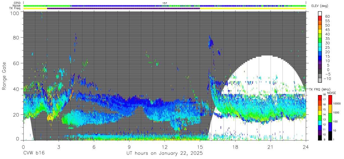Image resolution: width=344 pixels, height=159 pixels.
Task: Click the 30 label on ELEV colorbar
Action: (x=327, y=43)
